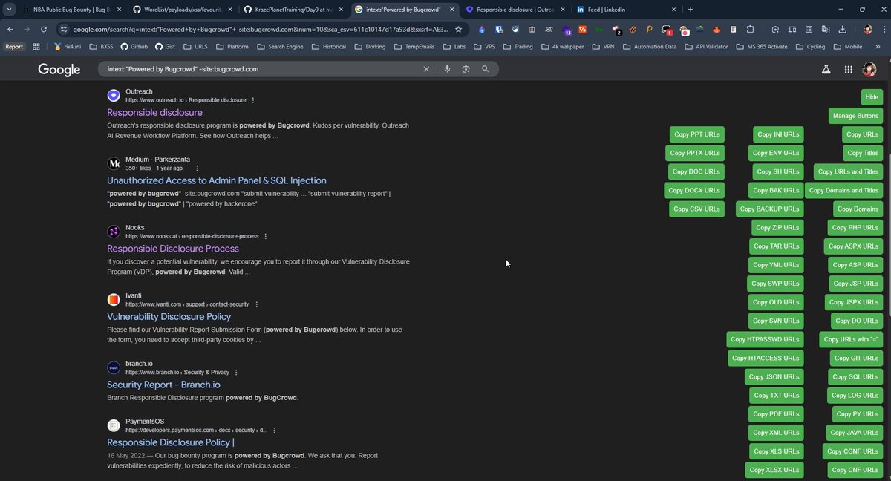This screenshot has width=891, height=481.
Task: Show hidden bookmarks with double chevron
Action: pyautogui.click(x=878, y=46)
